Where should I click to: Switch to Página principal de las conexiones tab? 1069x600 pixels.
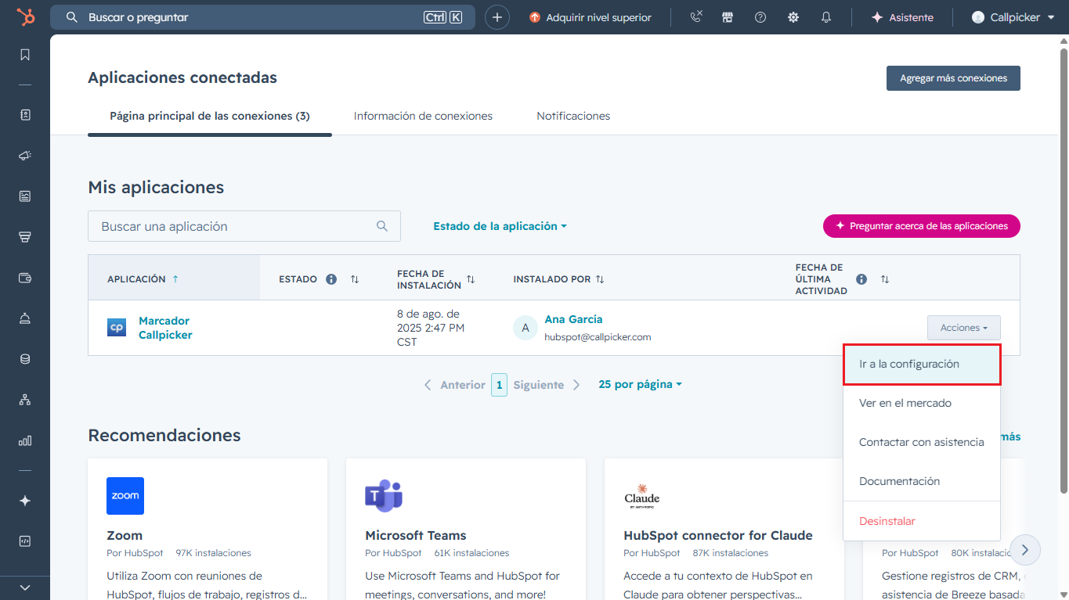click(210, 116)
